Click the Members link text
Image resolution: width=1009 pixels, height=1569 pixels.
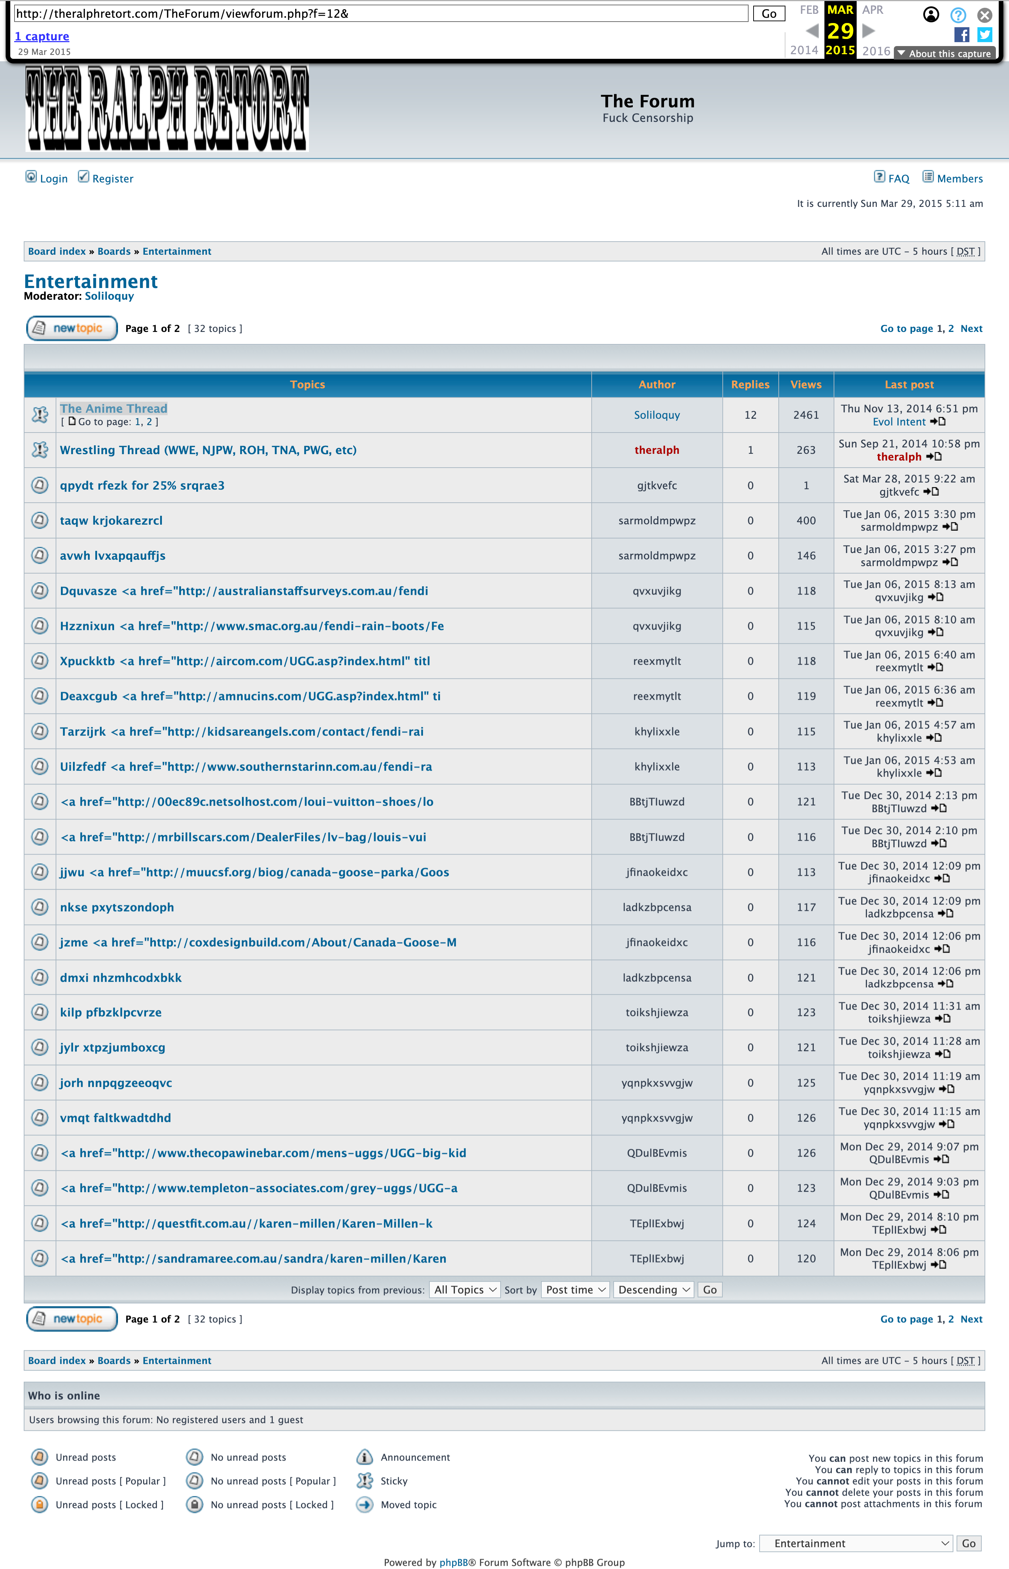[x=960, y=179]
